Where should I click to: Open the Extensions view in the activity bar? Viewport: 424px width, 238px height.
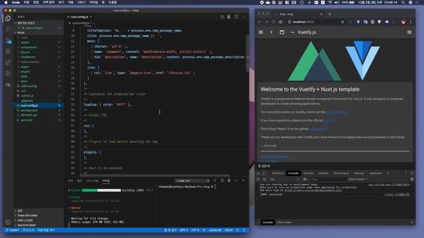8,63
